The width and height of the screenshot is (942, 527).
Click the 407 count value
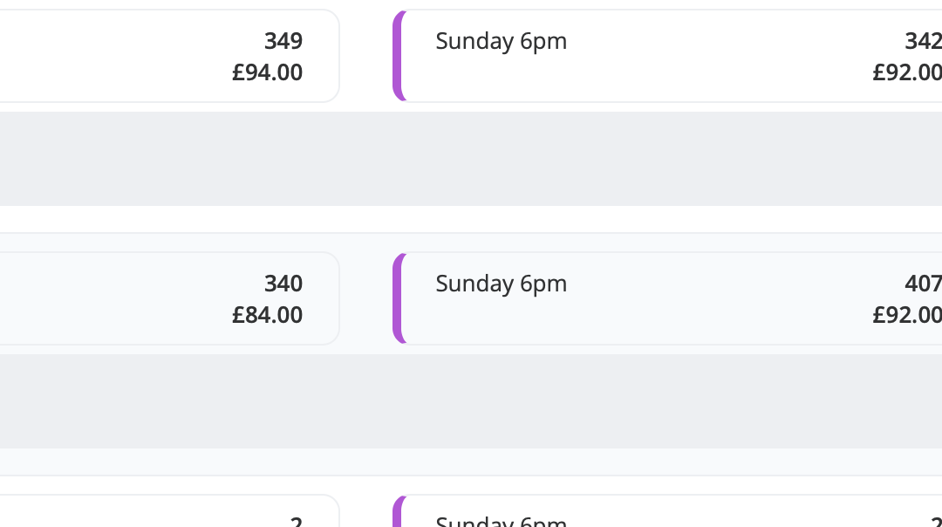(x=923, y=284)
